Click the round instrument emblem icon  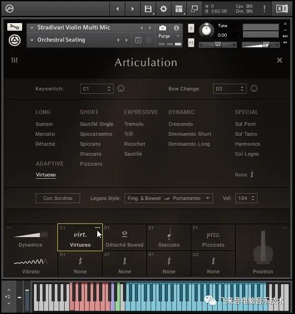[14, 40]
